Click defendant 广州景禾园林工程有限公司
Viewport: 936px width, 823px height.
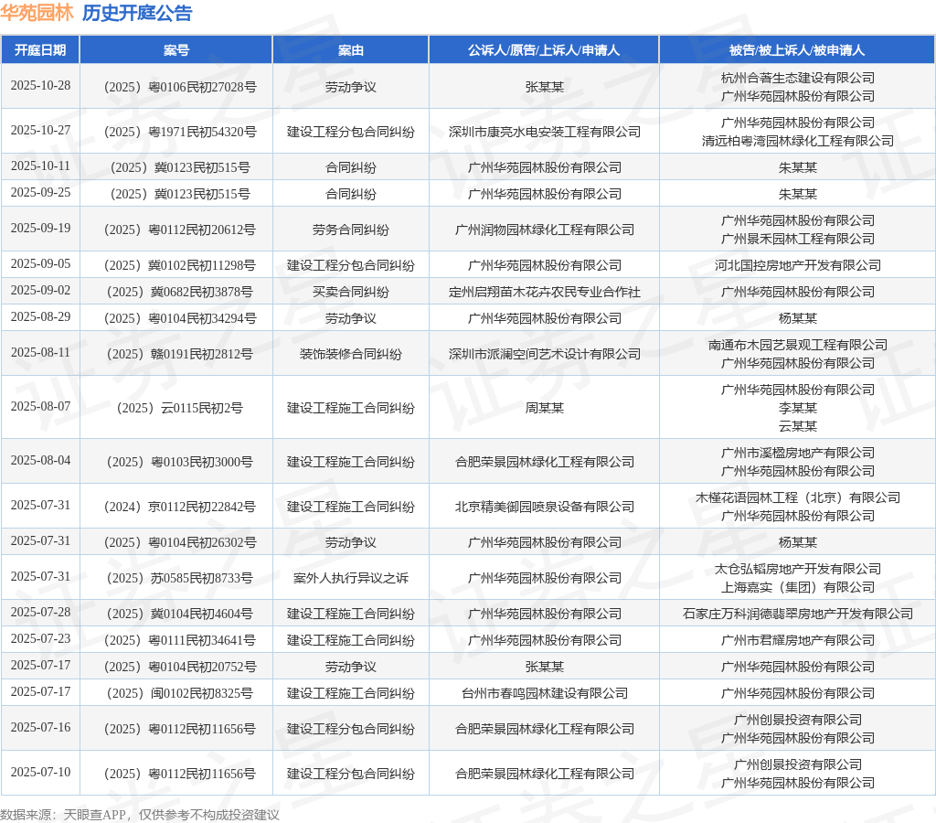coord(797,239)
